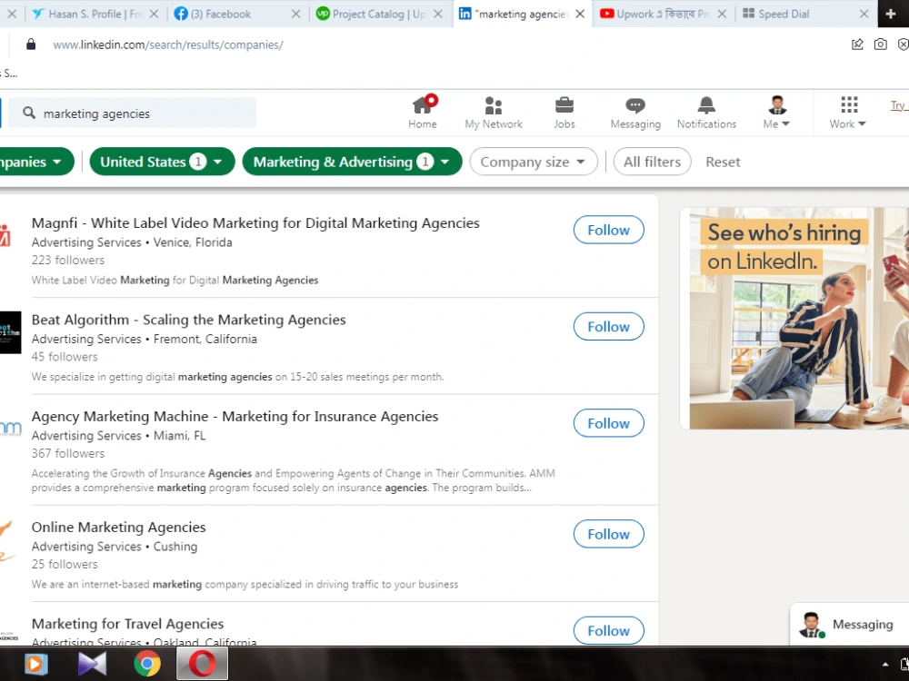
Task: Open the Me profile menu
Action: 777,113
